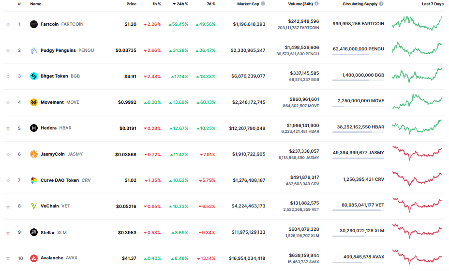Favorite Avalanche using its star

[8, 258]
